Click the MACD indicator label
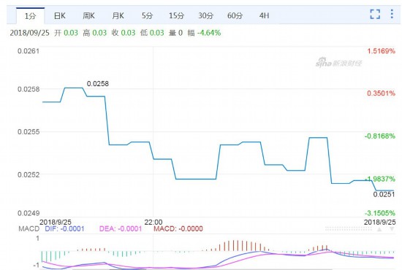The image size is (402, 270). [29, 228]
